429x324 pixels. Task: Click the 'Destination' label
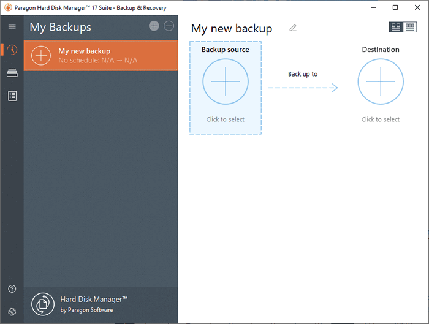(381, 50)
